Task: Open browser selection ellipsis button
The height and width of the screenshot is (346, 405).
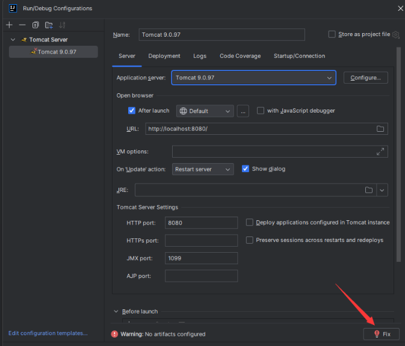Action: coord(243,111)
